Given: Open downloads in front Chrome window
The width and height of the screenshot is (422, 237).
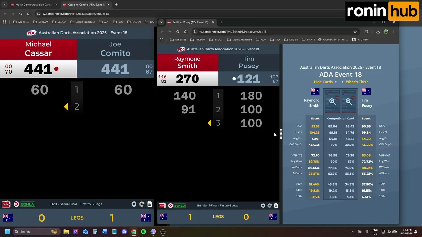Looking at the screenshot, I should pyautogui.click(x=378, y=32).
